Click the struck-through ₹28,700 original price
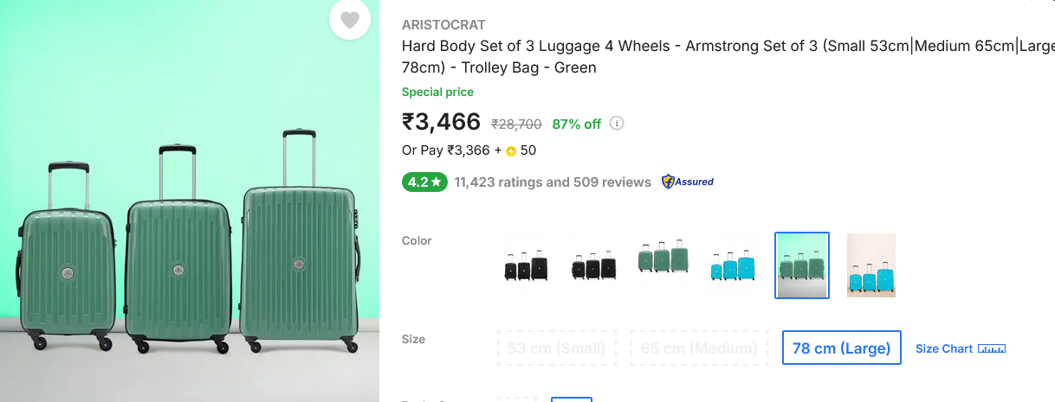Image resolution: width=1055 pixels, height=402 pixels. pos(516,124)
